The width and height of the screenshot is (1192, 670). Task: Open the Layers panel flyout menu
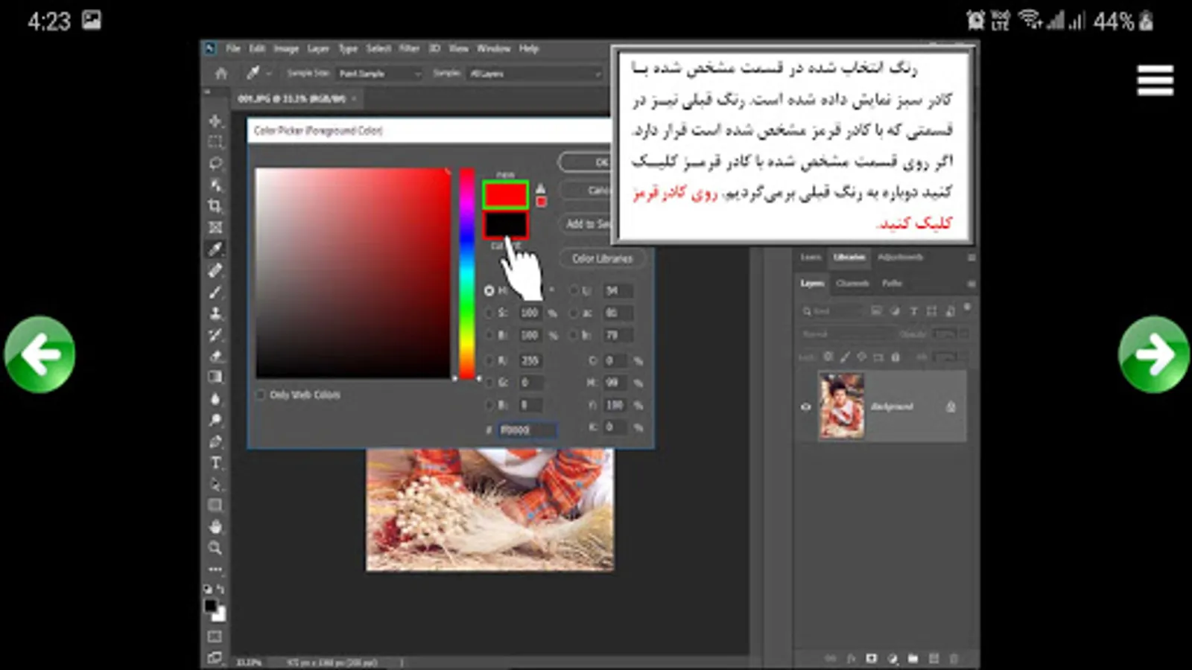click(971, 284)
